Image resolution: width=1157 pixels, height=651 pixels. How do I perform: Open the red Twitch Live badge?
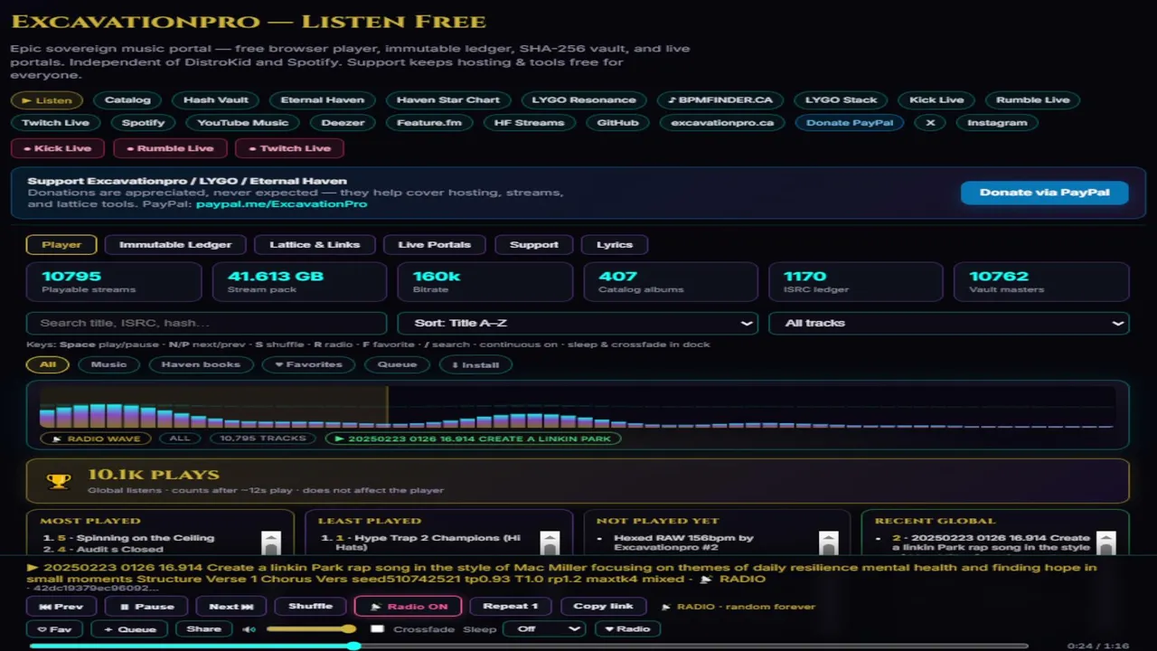point(289,148)
